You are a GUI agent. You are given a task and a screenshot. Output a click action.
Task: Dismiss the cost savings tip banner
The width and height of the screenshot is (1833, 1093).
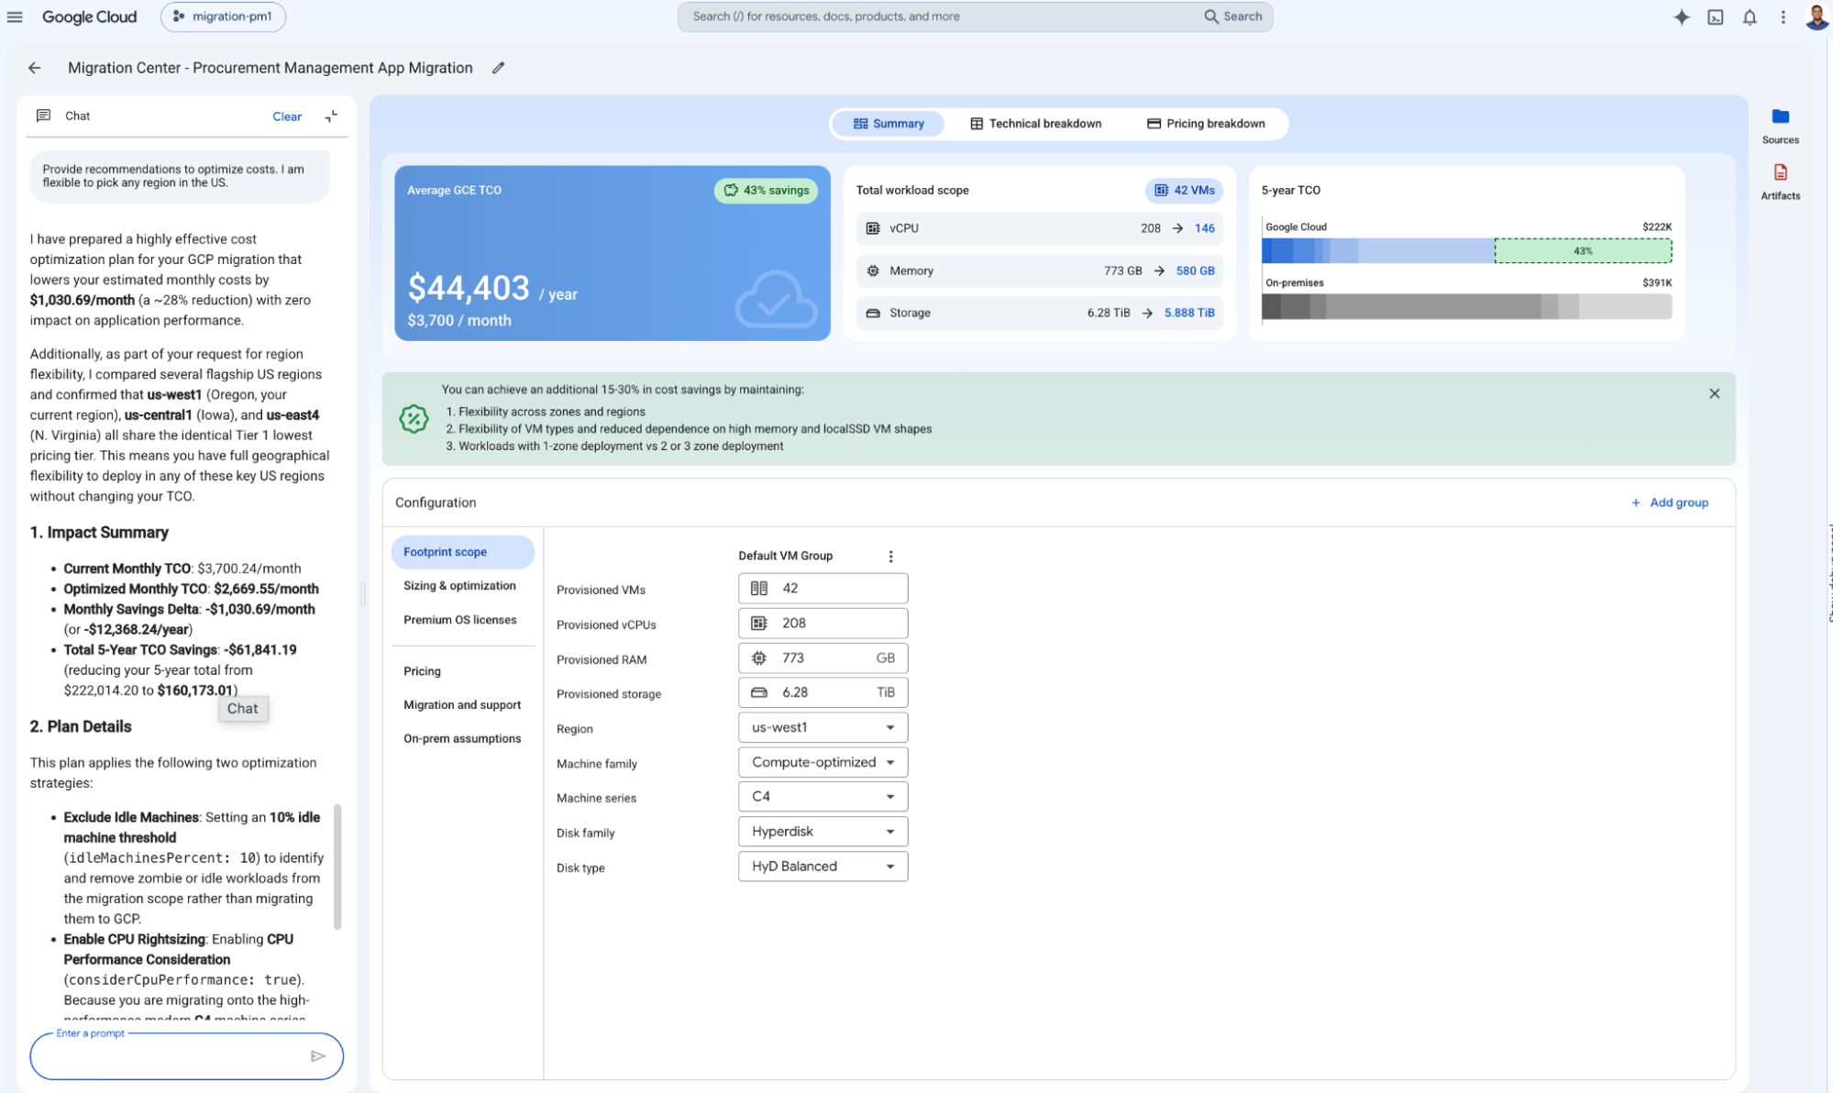[1714, 393]
